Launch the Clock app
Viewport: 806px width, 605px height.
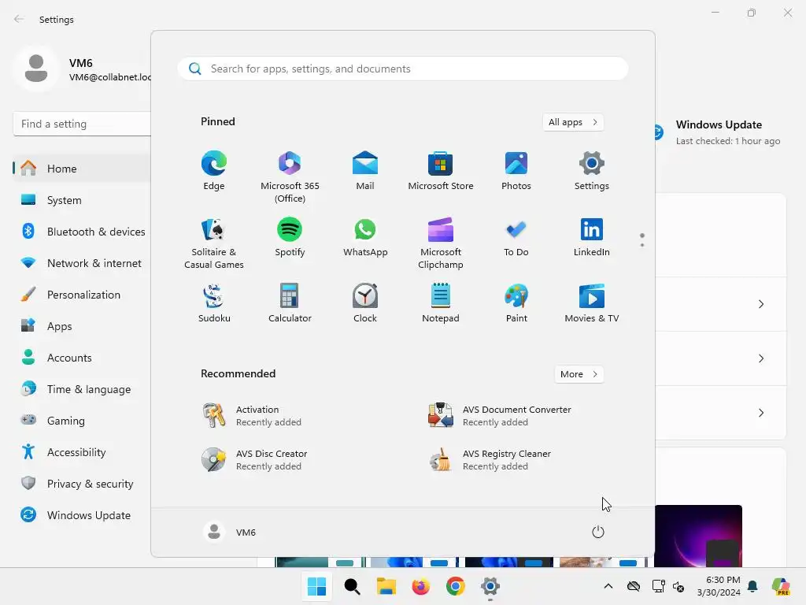[365, 303]
